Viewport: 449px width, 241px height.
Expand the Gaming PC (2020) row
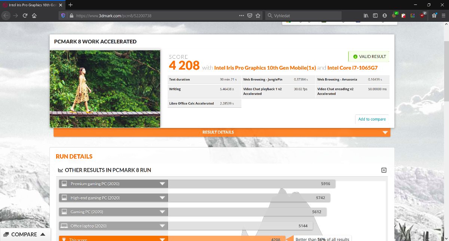162,212
